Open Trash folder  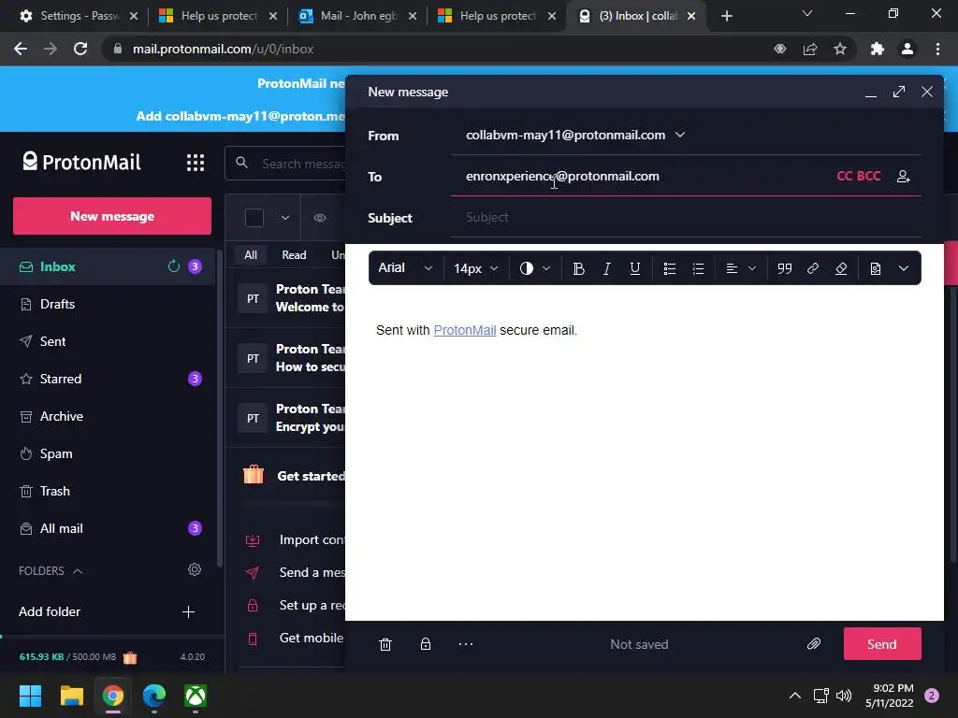pyautogui.click(x=108, y=491)
